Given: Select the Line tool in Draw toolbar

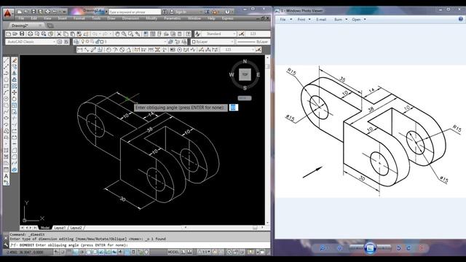Looking at the screenshot, I should (6, 60).
